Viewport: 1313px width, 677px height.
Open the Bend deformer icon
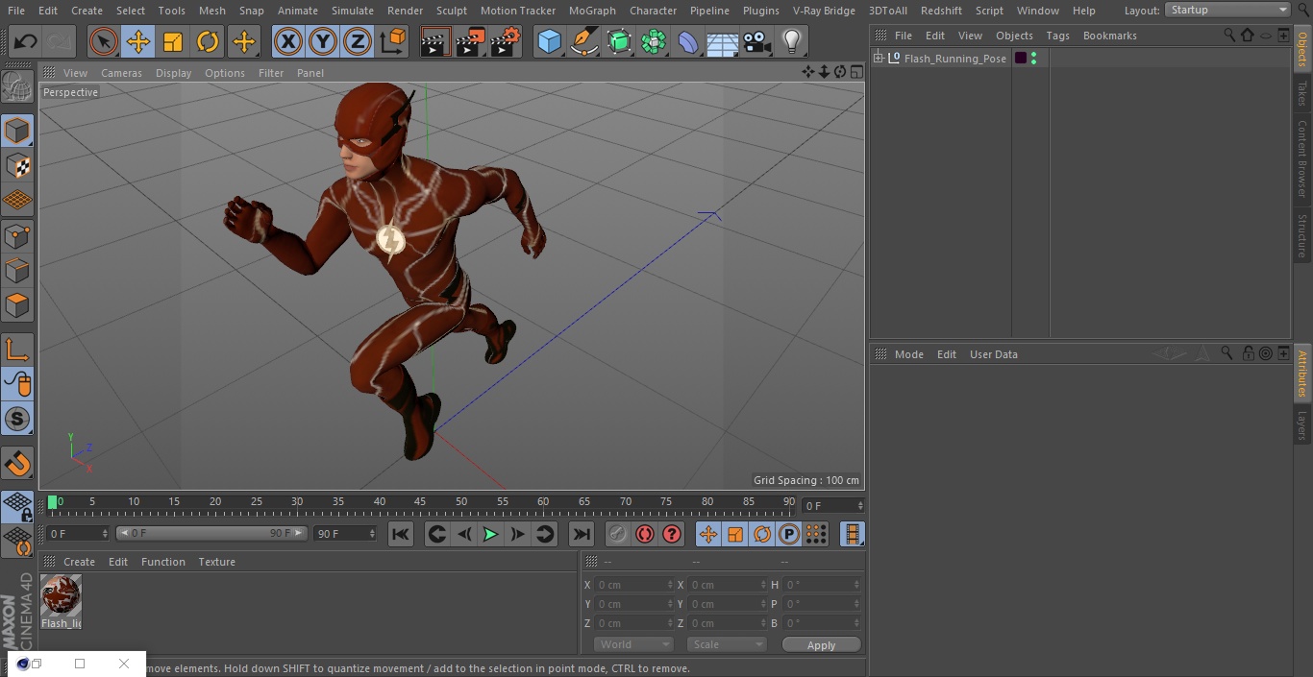pyautogui.click(x=688, y=41)
